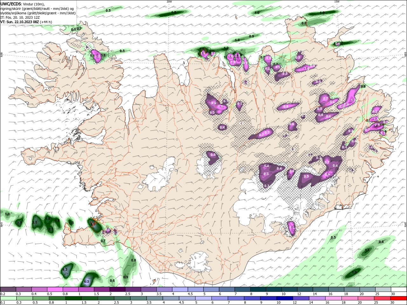Screen dimensions: 407x305
Task: Click the 0.4 label on the upper legend scale
Action: point(34,294)
